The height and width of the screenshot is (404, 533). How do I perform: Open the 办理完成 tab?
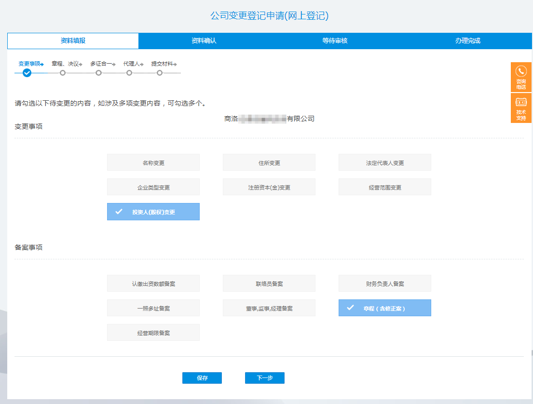pyautogui.click(x=467, y=41)
